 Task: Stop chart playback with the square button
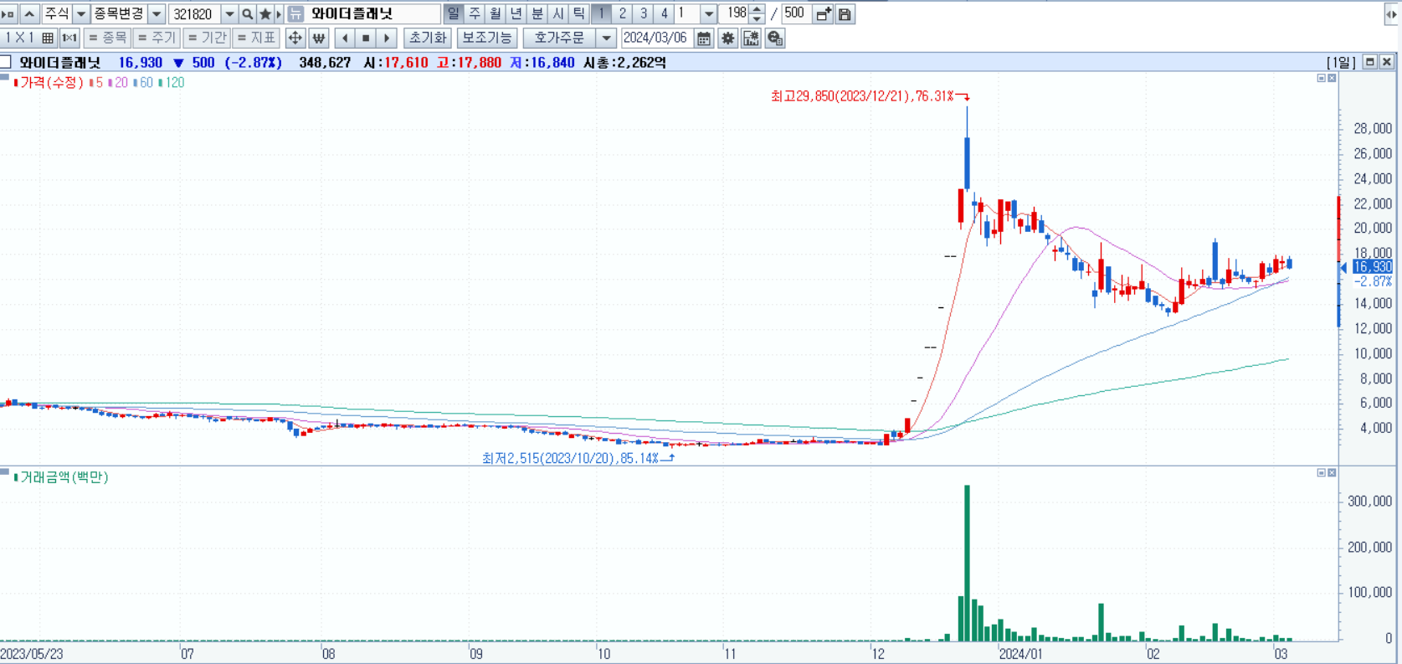click(x=366, y=38)
